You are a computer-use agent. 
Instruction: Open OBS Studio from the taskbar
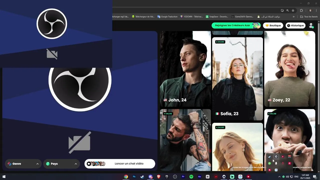(x=175, y=177)
